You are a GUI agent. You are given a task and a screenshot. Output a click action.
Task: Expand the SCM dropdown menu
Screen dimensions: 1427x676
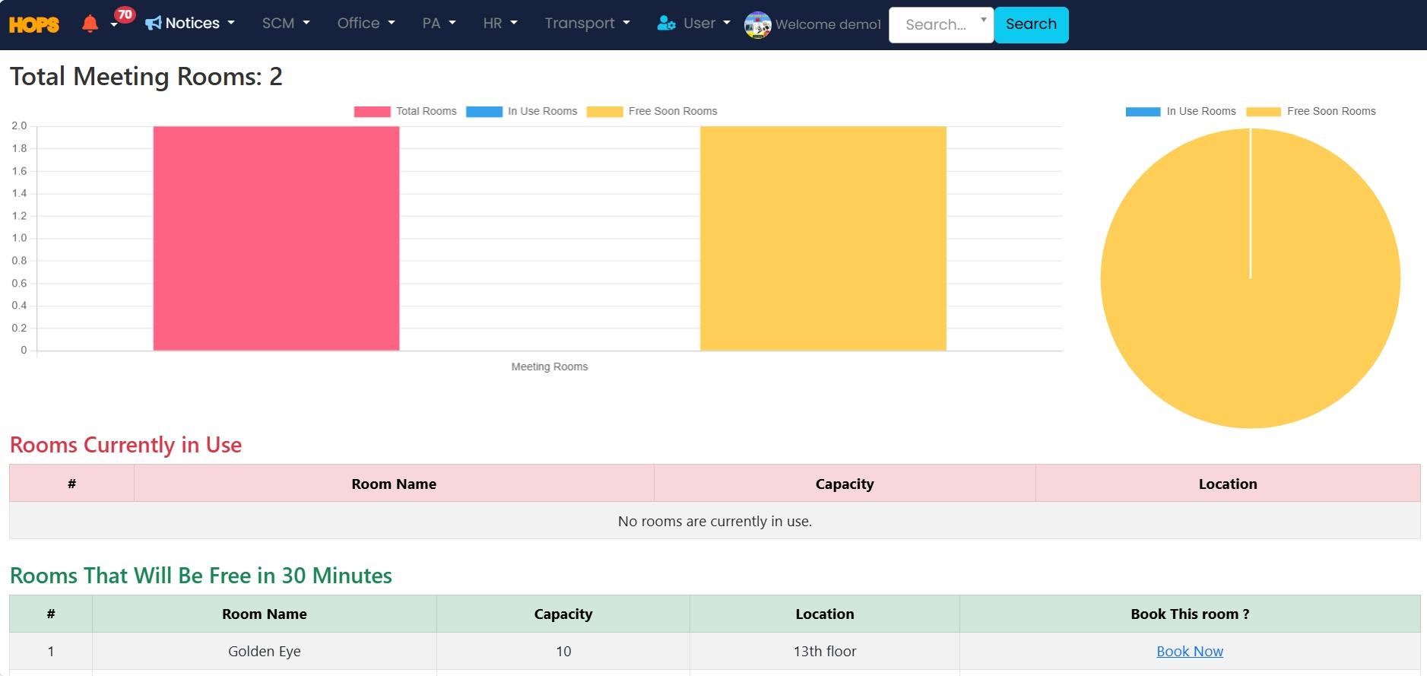click(x=286, y=24)
